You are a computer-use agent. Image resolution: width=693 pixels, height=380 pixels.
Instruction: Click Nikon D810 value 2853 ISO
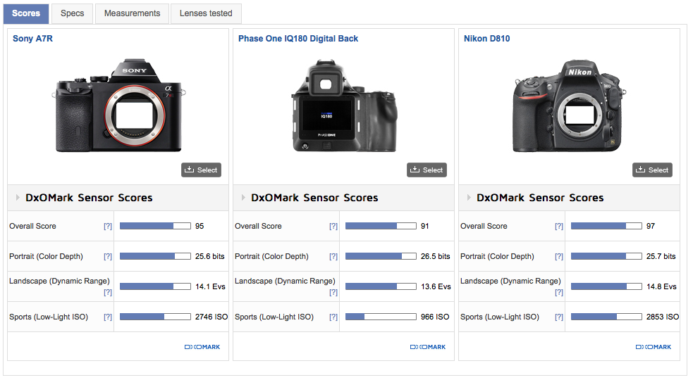pos(663,317)
